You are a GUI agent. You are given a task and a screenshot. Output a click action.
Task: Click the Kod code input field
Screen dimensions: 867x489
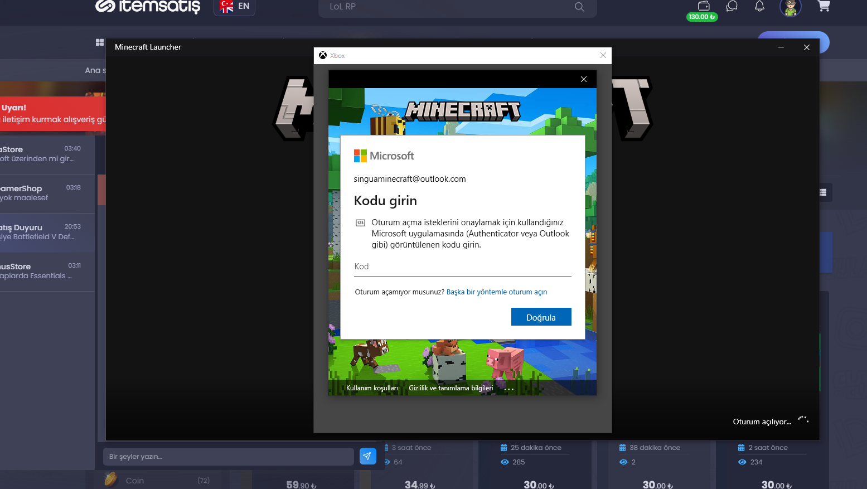pyautogui.click(x=463, y=267)
